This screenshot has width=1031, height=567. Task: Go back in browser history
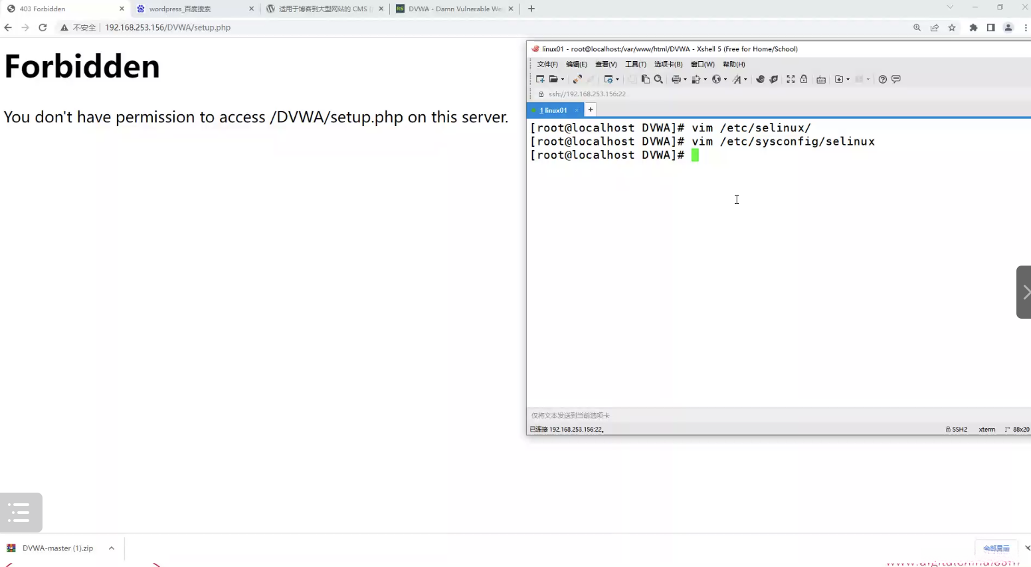click(x=8, y=27)
